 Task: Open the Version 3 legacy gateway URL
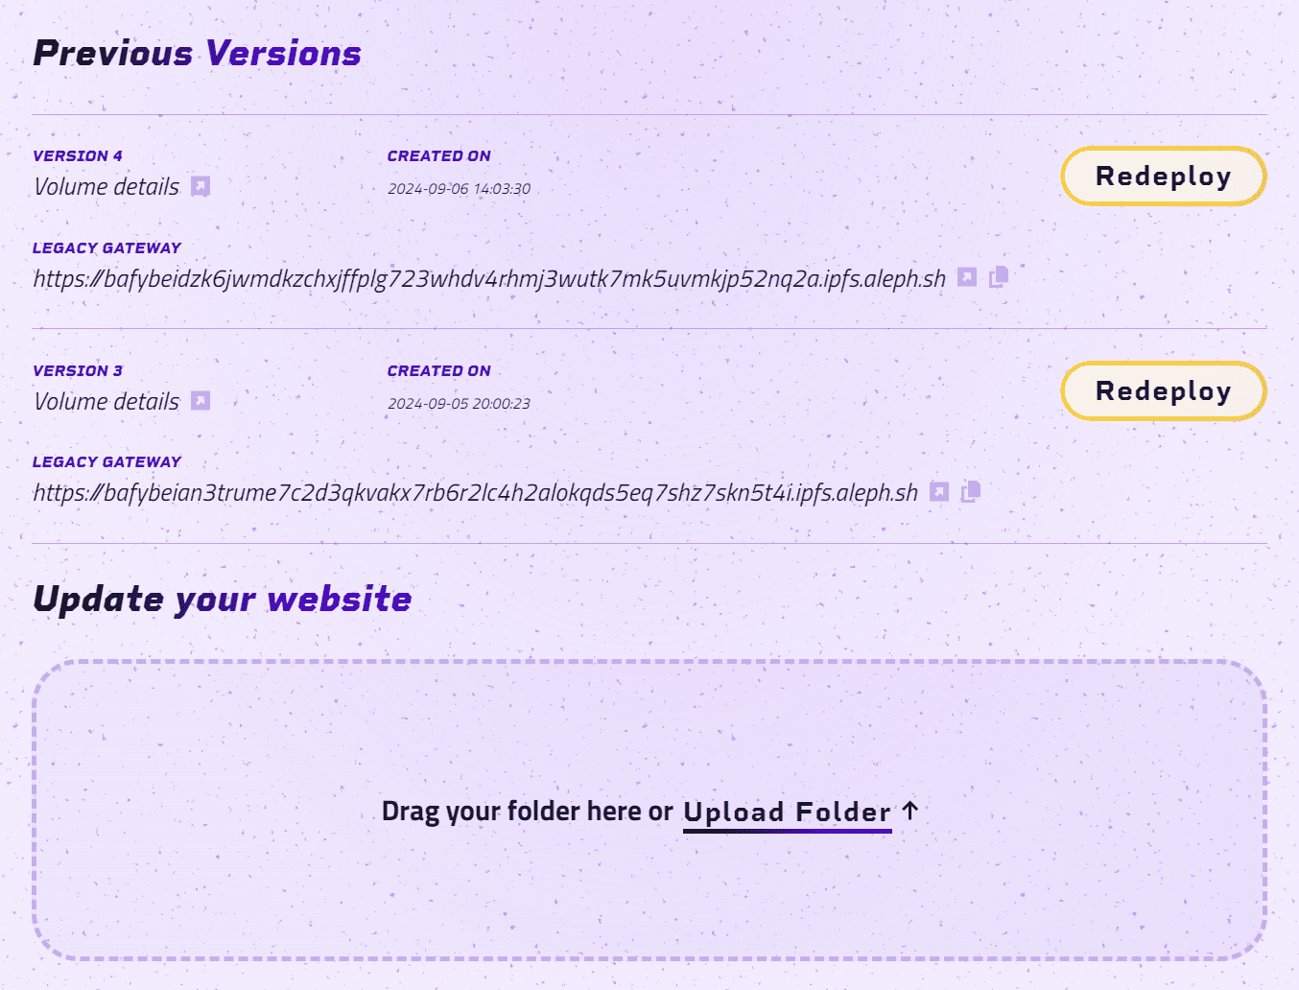click(475, 493)
